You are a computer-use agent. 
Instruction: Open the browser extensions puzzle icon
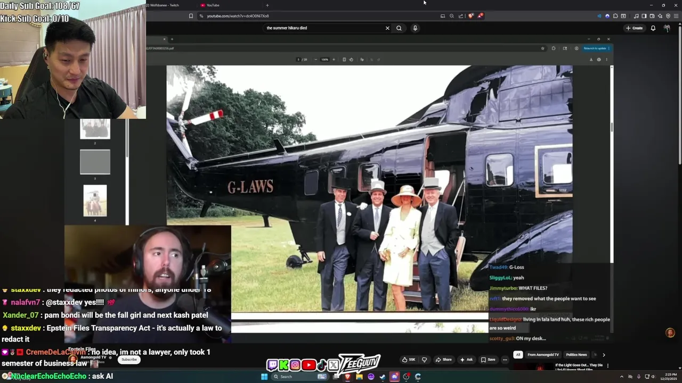click(615, 16)
